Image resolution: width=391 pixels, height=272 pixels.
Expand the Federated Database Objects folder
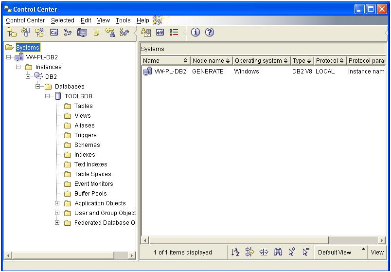point(57,222)
